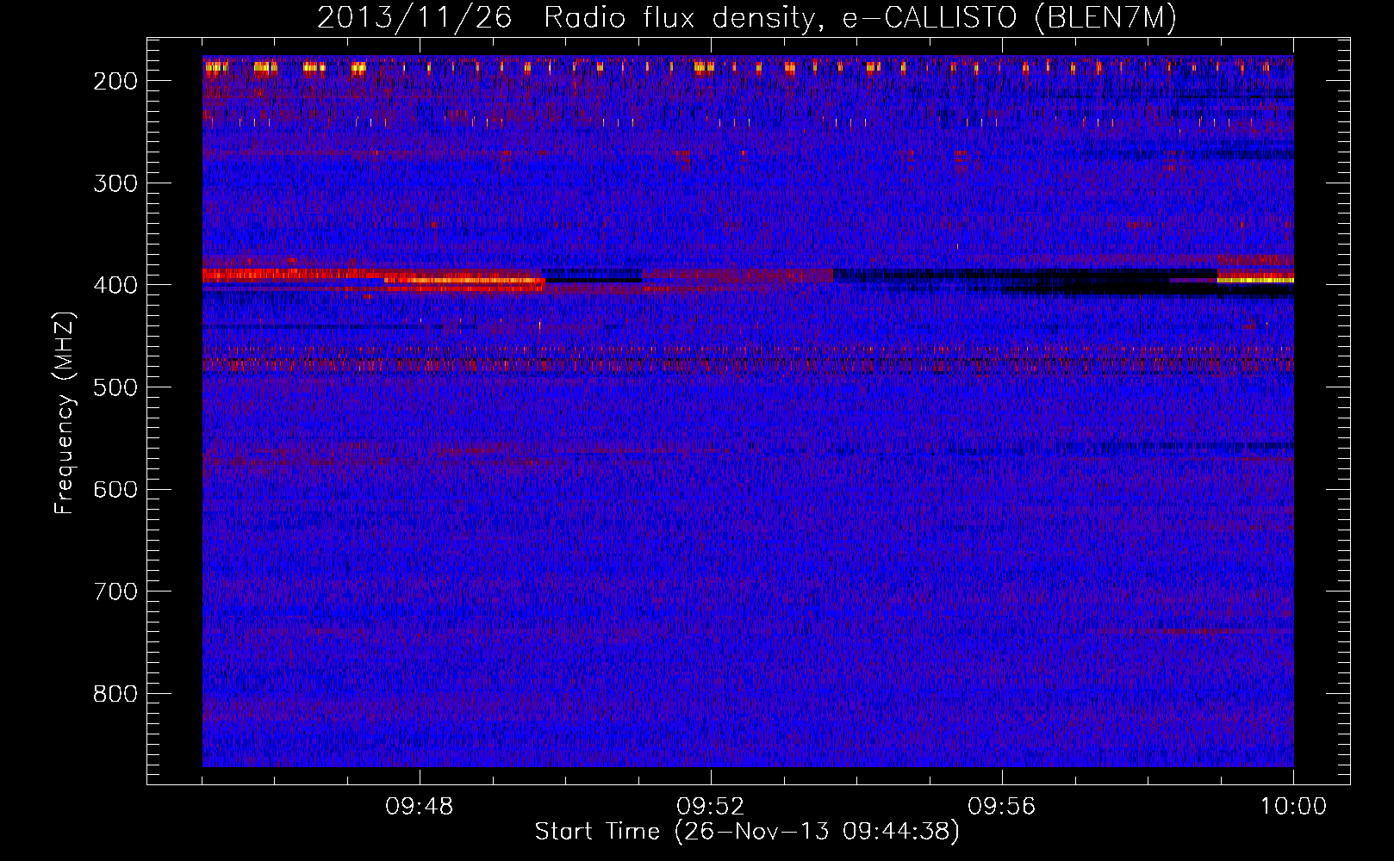The image size is (1394, 861).
Task: Click the 600 frequency tick label
Action: (x=115, y=490)
